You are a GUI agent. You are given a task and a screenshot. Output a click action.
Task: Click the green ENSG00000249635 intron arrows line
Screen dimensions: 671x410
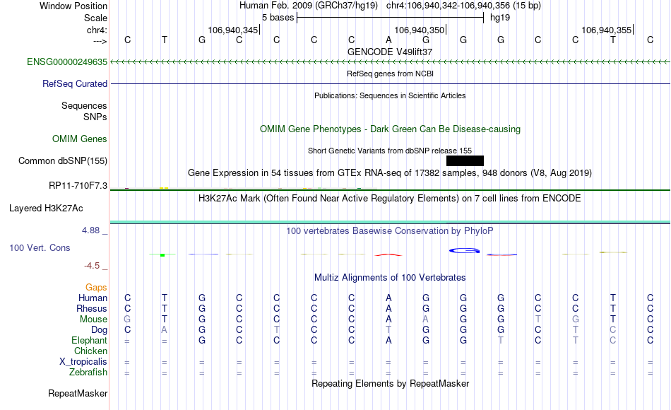[390, 62]
